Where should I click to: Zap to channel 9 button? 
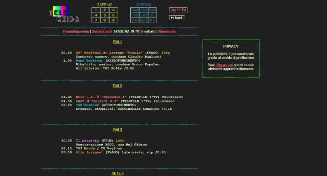point(113,21)
